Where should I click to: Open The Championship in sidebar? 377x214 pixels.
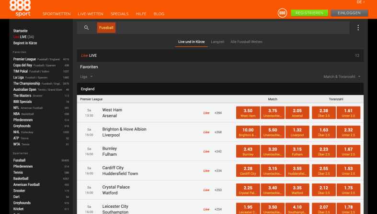(41, 84)
